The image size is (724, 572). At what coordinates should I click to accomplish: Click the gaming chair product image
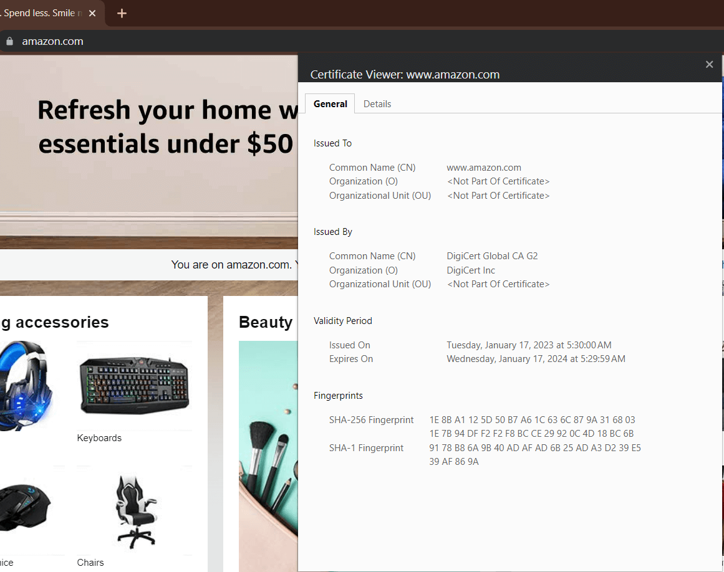(x=135, y=511)
